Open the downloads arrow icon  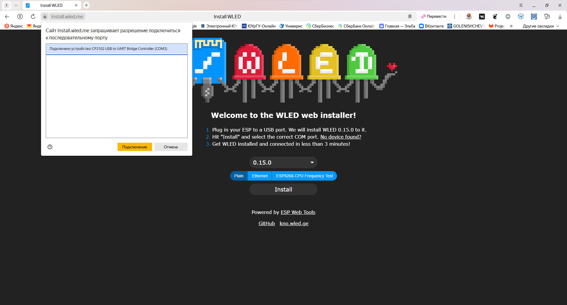pyautogui.click(x=560, y=17)
